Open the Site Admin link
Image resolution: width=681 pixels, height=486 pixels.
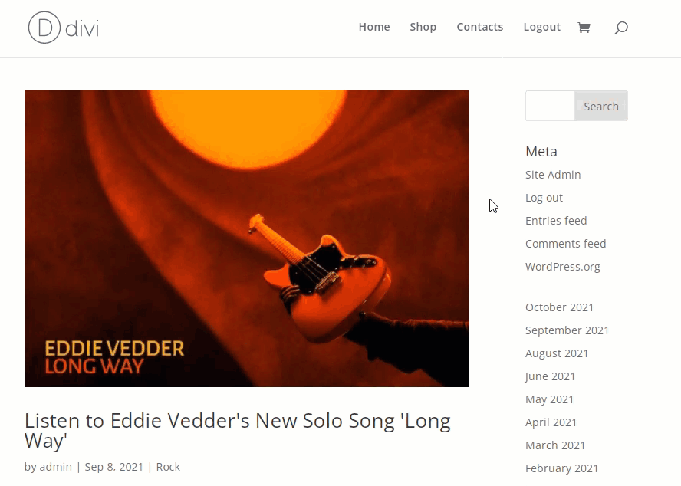point(552,175)
